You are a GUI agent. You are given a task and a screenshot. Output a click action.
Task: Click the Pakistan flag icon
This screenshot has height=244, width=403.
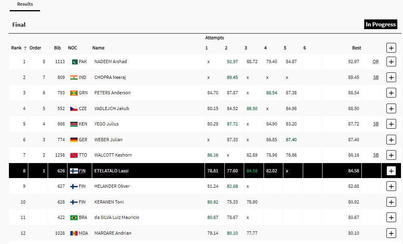pos(74,62)
